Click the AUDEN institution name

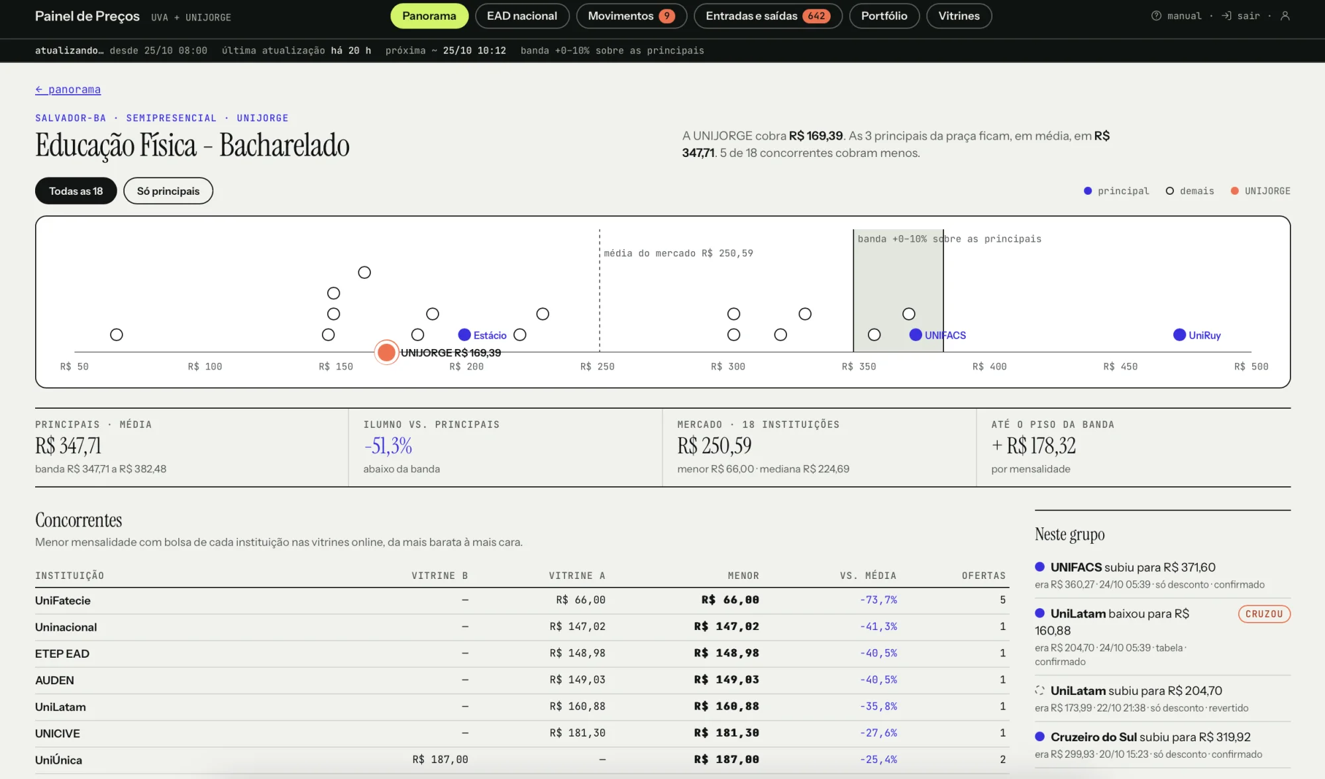[x=54, y=680]
